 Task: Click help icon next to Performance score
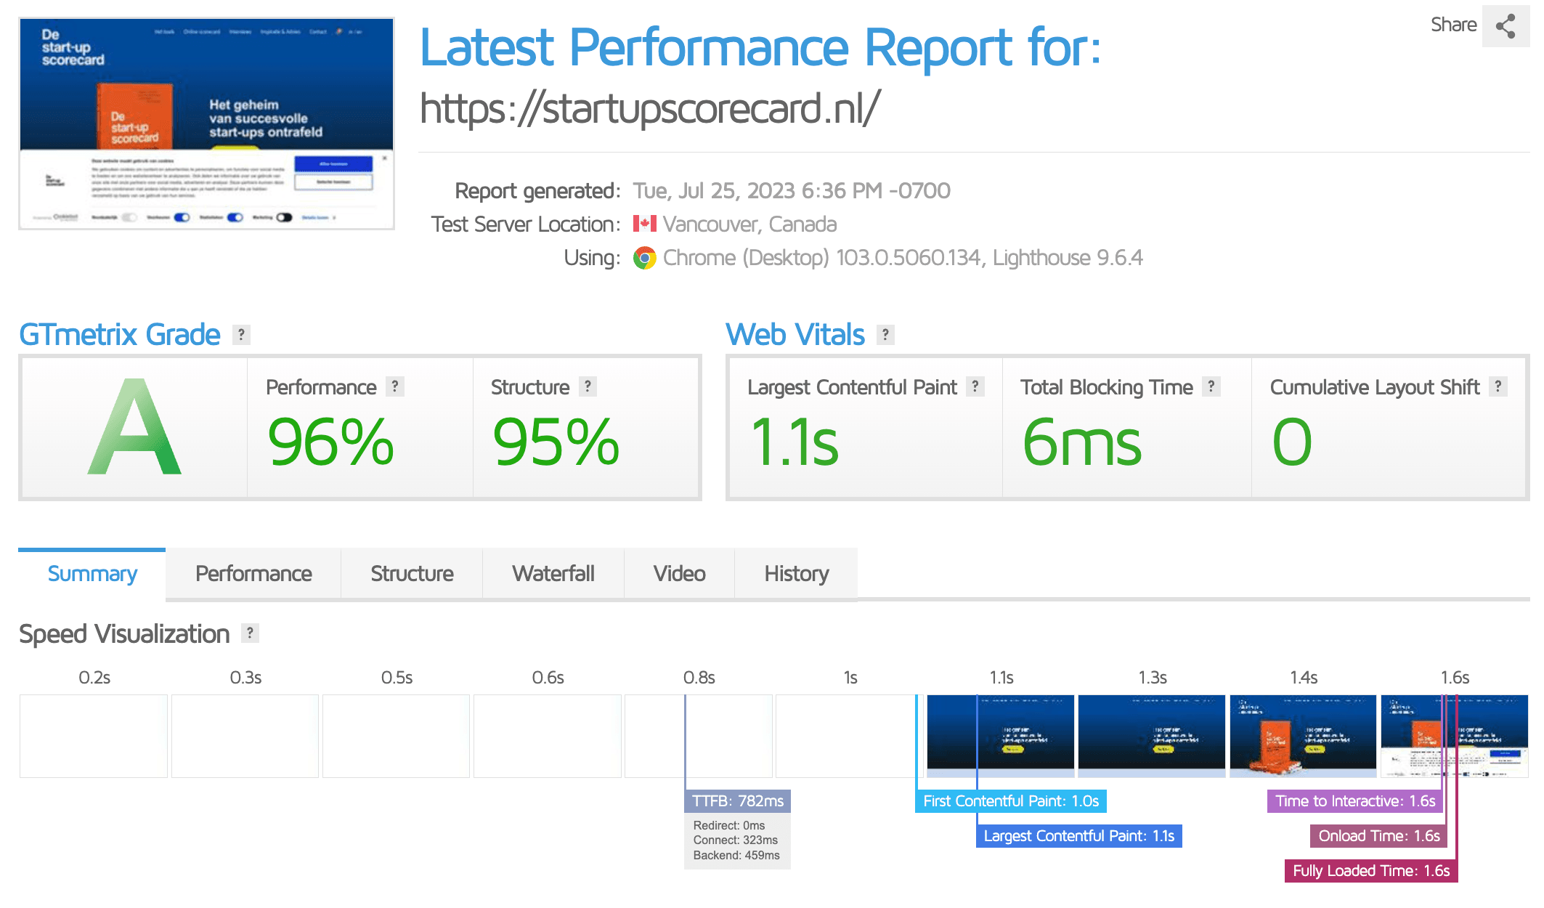(x=394, y=386)
